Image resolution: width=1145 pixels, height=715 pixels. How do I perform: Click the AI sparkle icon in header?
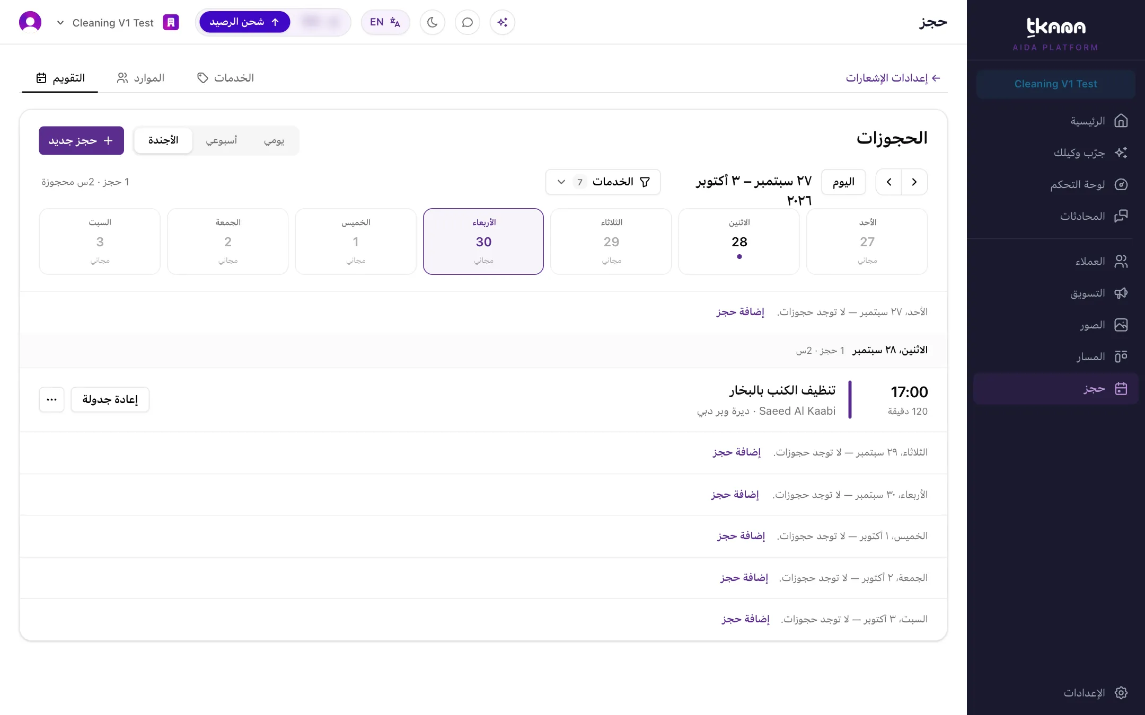503,22
